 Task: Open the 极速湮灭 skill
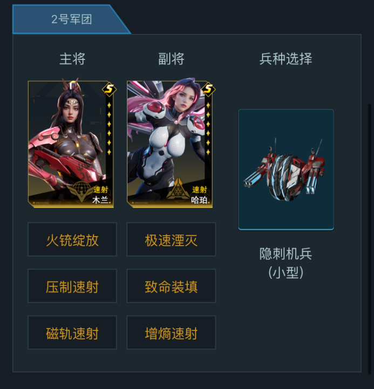(171, 240)
